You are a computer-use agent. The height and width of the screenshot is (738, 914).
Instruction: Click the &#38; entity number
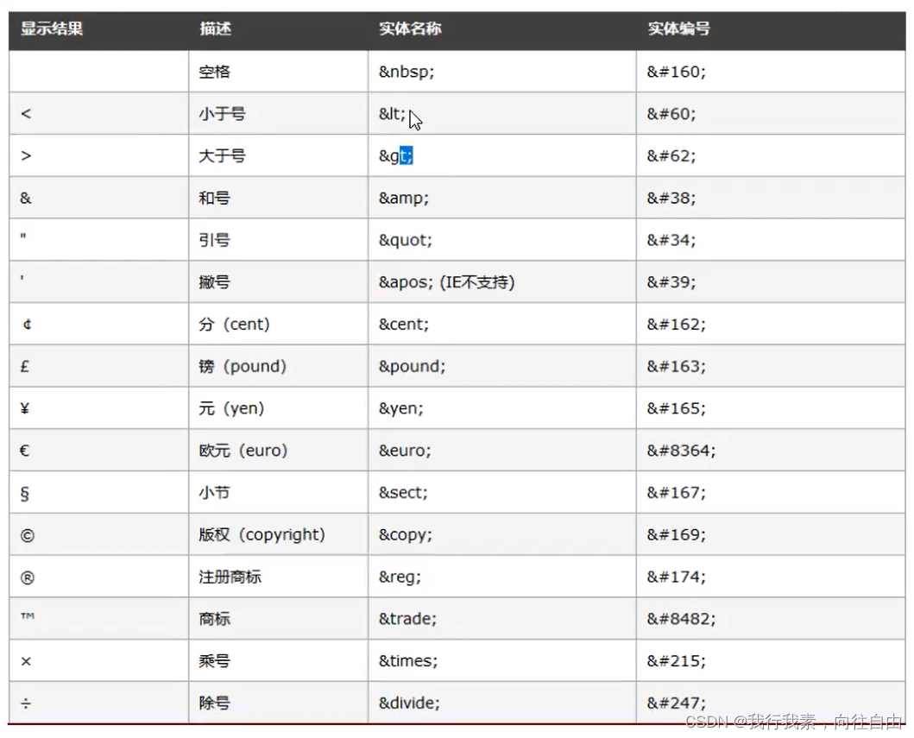tap(671, 198)
